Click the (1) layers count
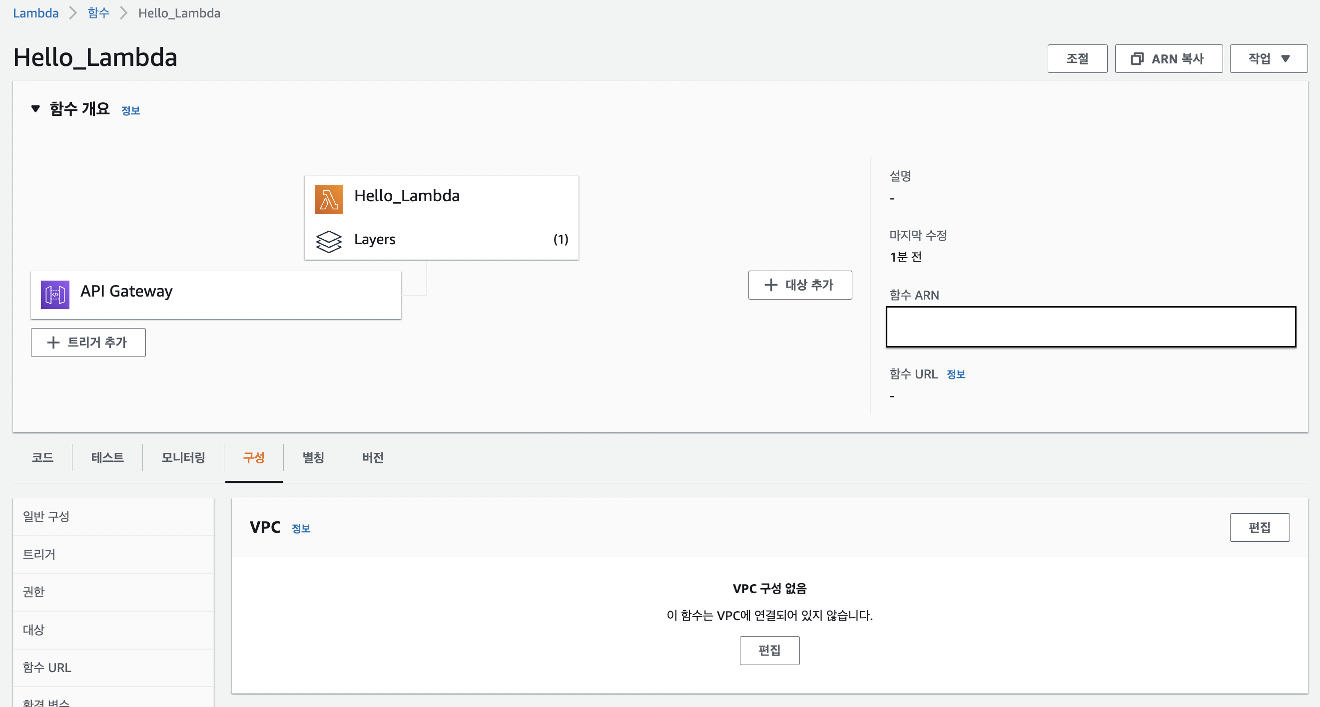Image resolution: width=1320 pixels, height=707 pixels. coord(561,240)
